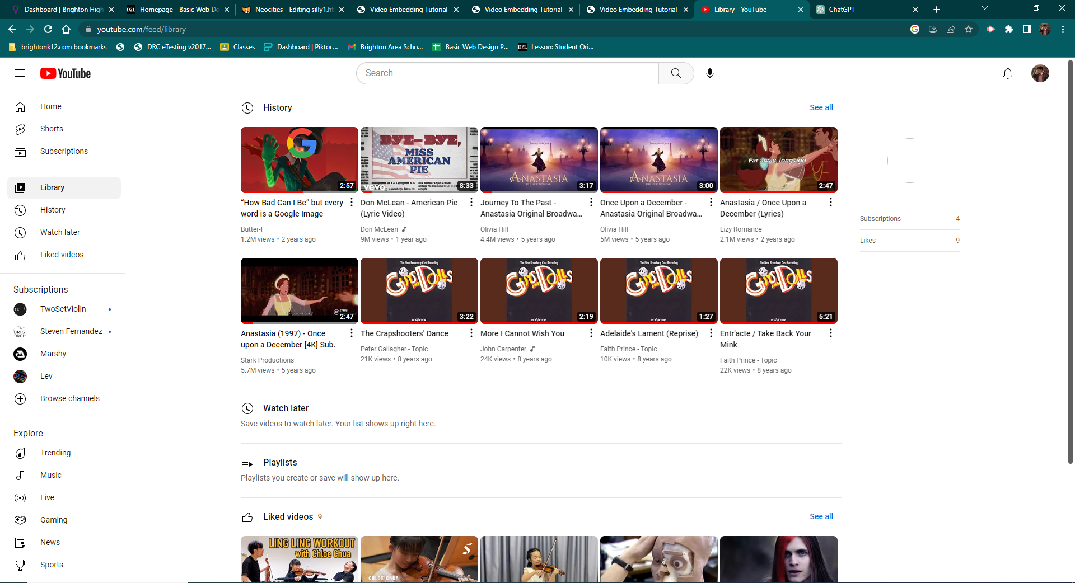
Task: Switch to Homepage Basic Web Design tab
Action: [178, 10]
